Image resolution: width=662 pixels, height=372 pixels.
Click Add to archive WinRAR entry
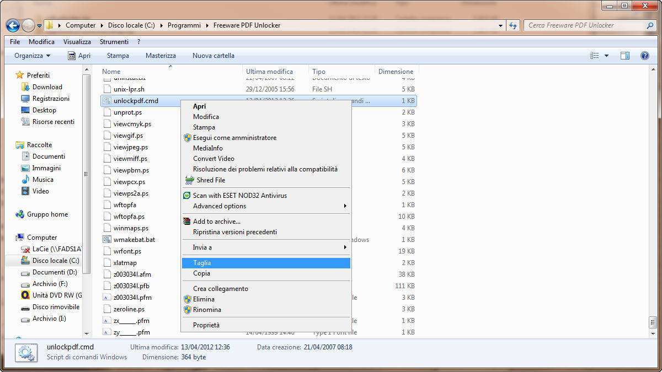(216, 222)
